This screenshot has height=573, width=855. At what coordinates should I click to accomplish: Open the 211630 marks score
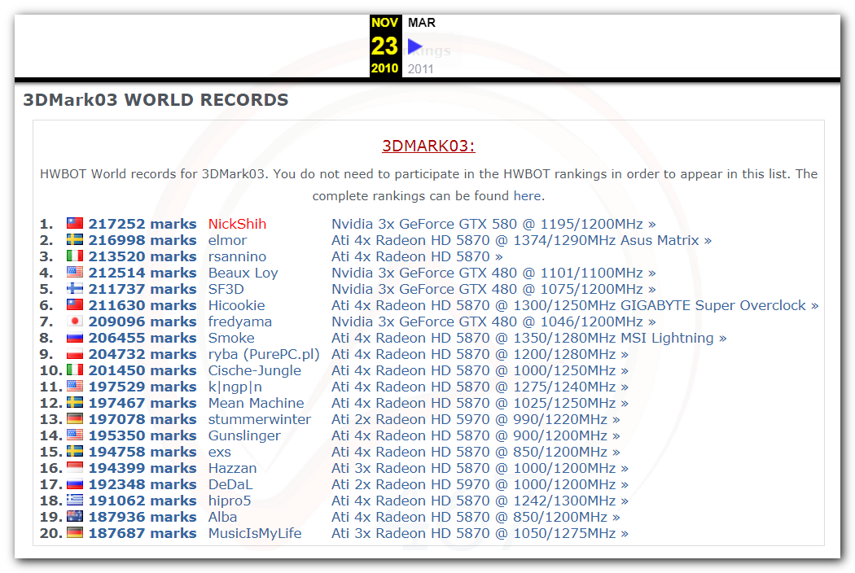142,305
